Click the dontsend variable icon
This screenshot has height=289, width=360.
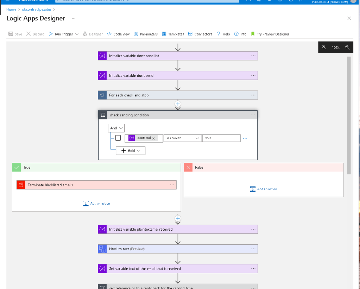coord(132,138)
